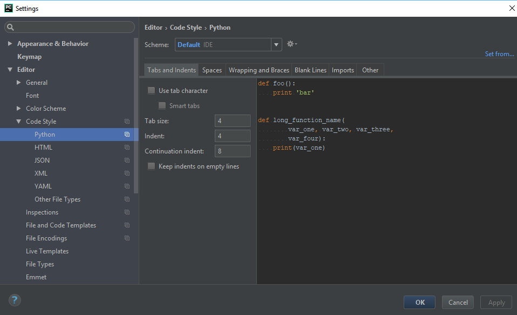Open the Imports tab
Image resolution: width=517 pixels, height=315 pixels.
343,70
